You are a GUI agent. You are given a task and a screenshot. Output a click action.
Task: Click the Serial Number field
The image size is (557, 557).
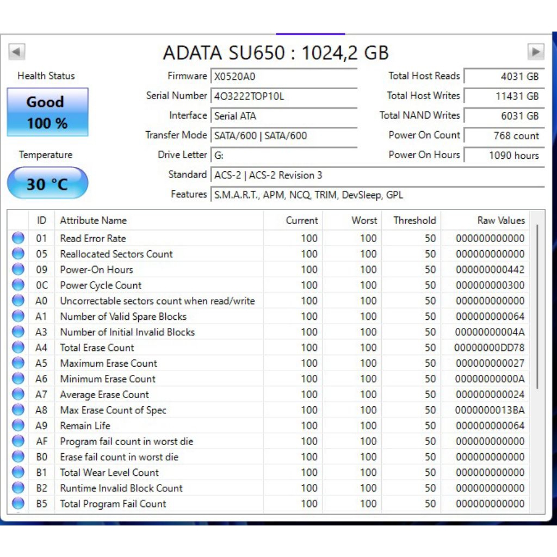[283, 96]
